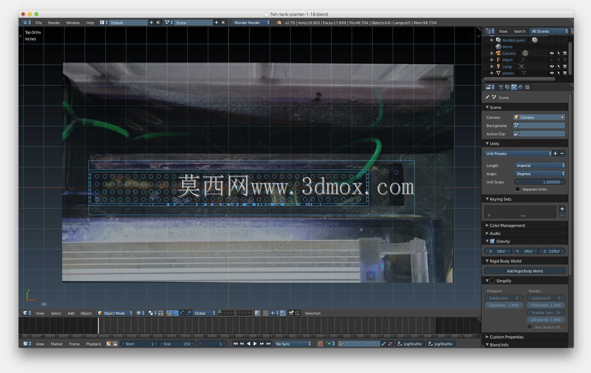Open the Angle units dropdown
591x373 pixels.
click(540, 173)
